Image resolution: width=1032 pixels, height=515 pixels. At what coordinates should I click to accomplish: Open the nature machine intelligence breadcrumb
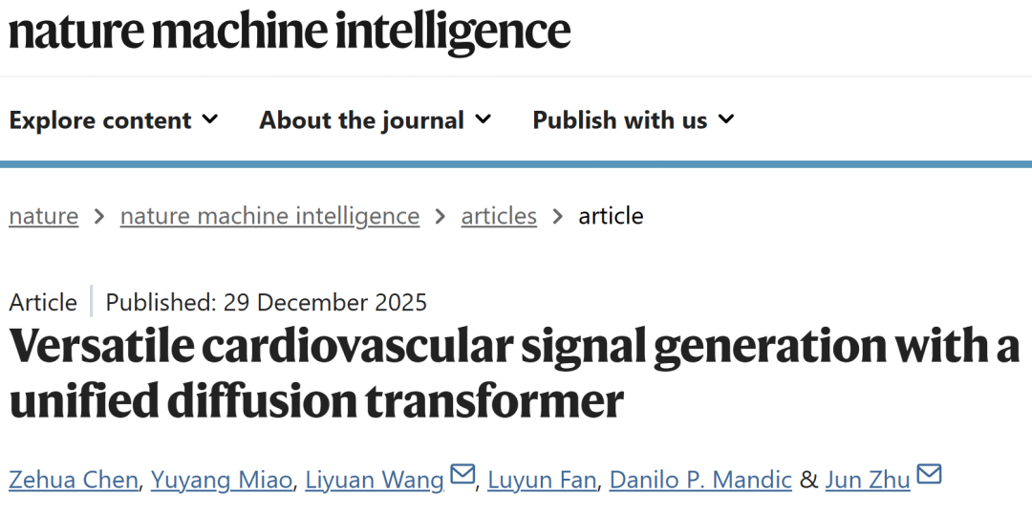pos(269,216)
